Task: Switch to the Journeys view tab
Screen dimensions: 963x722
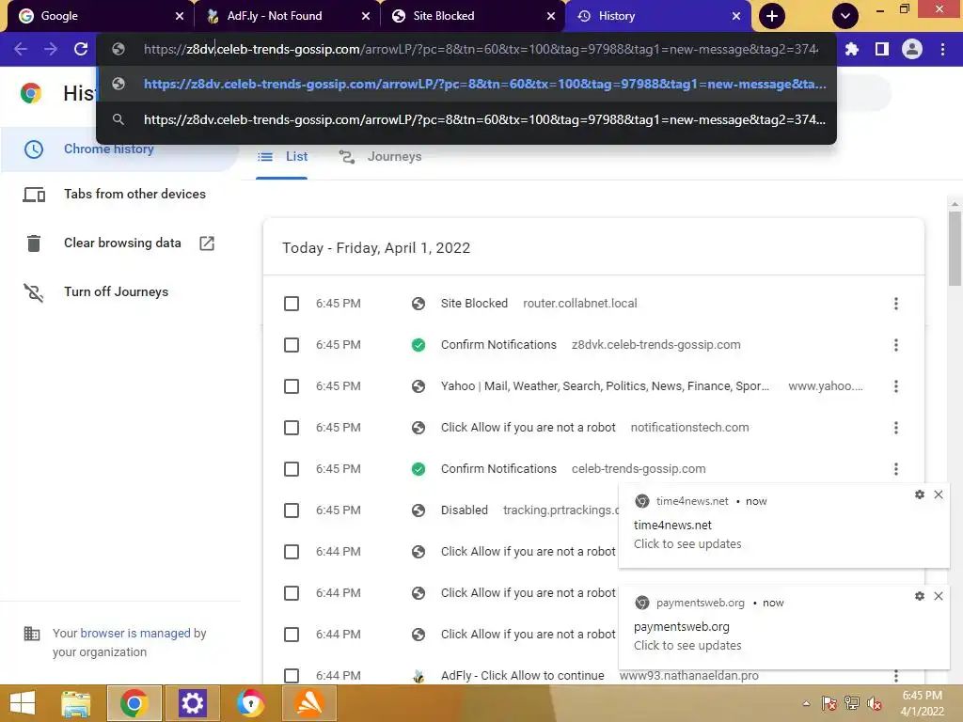Action: 380,157
